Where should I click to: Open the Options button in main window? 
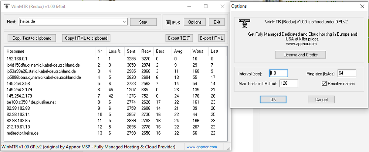[194, 22]
